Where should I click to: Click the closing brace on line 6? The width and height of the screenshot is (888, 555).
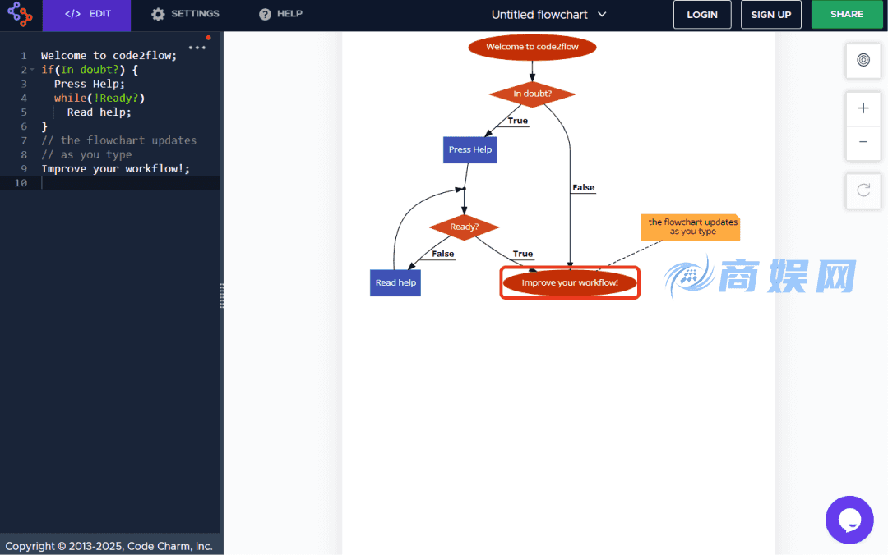click(x=44, y=126)
